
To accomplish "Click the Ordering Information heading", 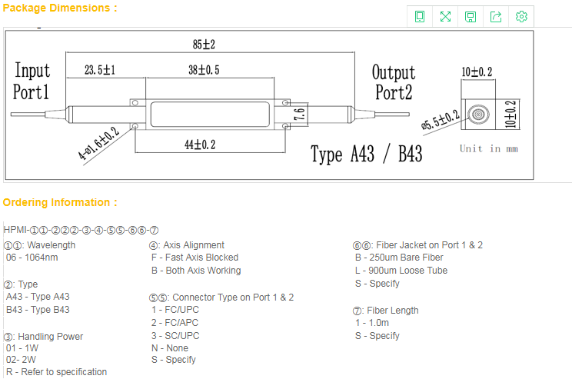I will [60, 202].
